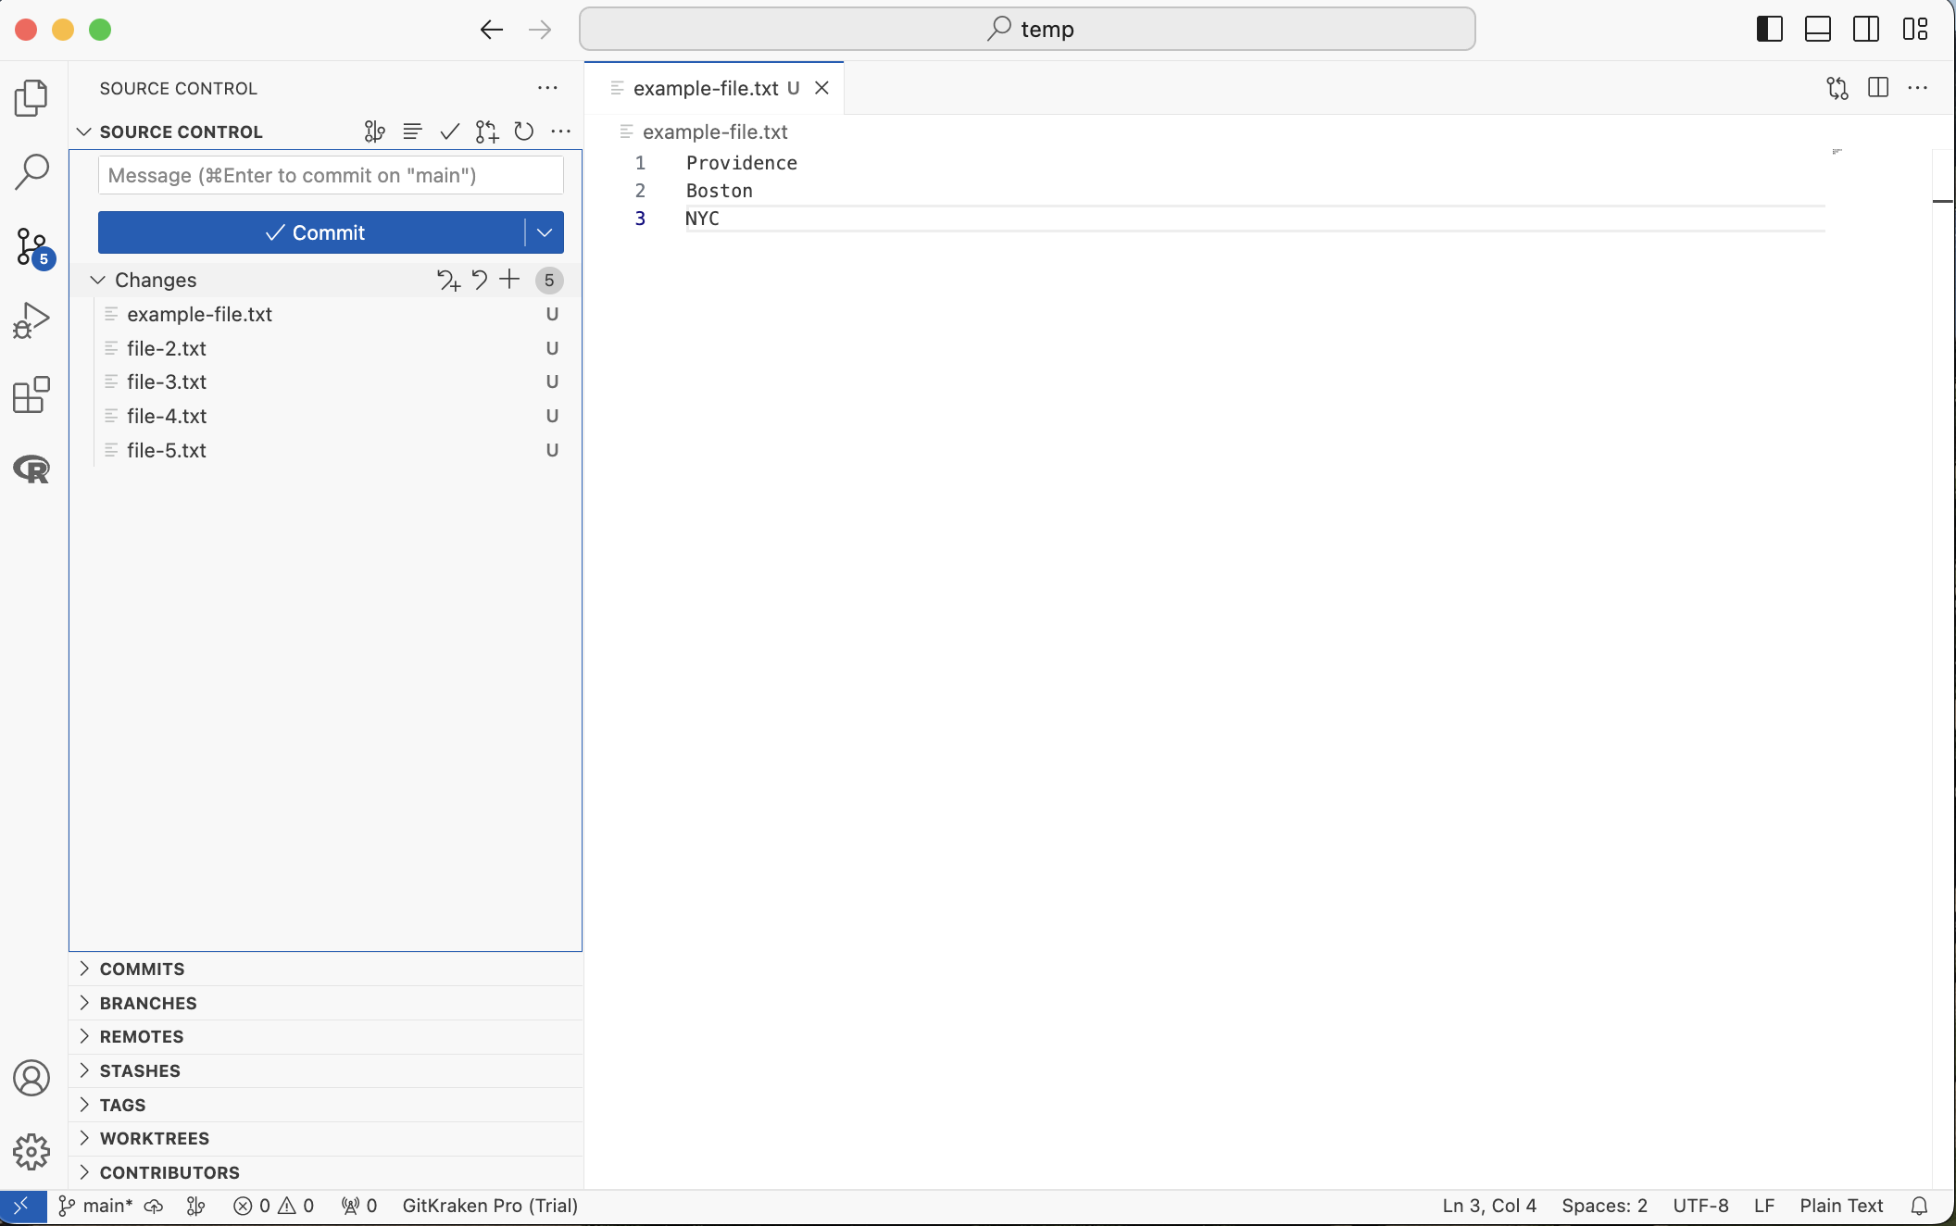Screen dimensions: 1956x1226
Task: Click the commit message input field
Action: (331, 175)
